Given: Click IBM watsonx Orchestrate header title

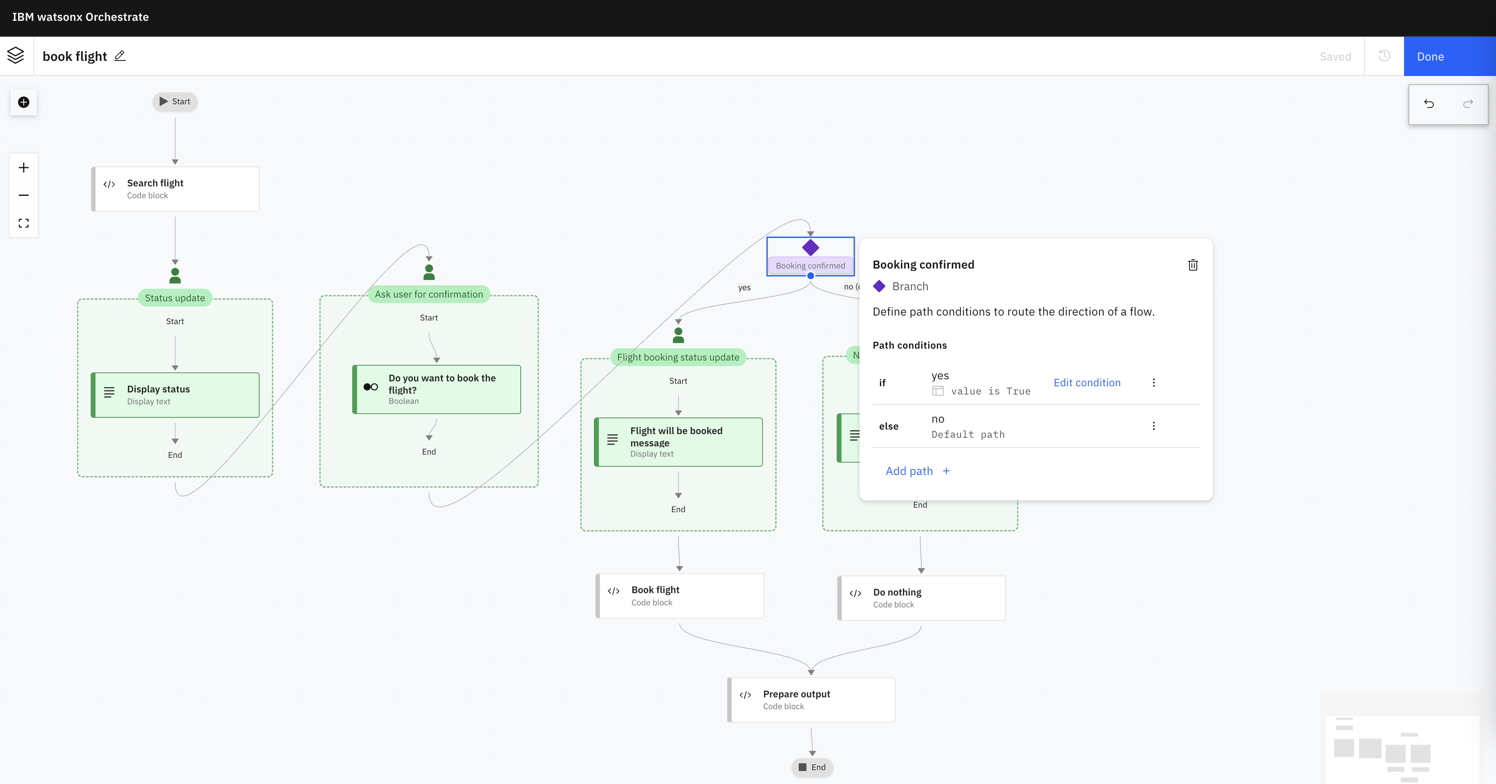Looking at the screenshot, I should 81,17.
